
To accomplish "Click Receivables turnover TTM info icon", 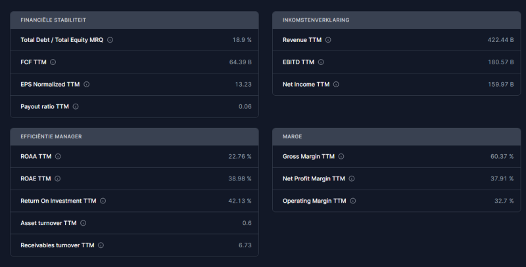I will point(101,245).
